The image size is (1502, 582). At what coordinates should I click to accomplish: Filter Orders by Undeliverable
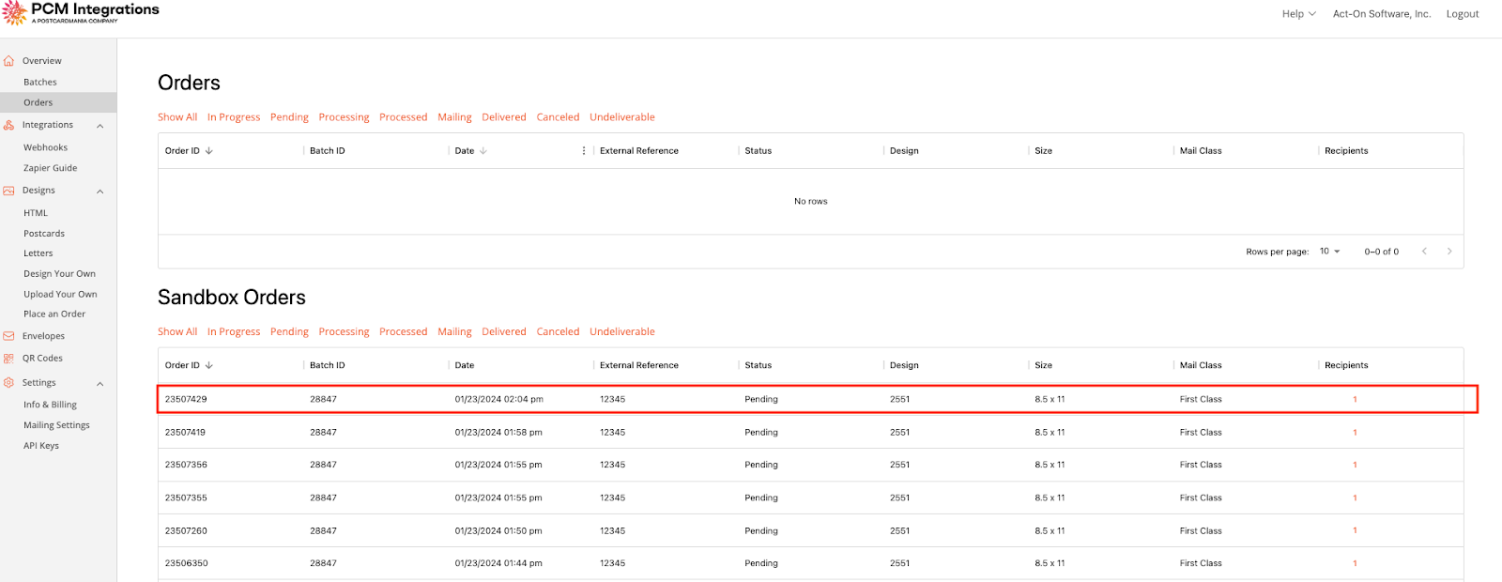coord(622,117)
